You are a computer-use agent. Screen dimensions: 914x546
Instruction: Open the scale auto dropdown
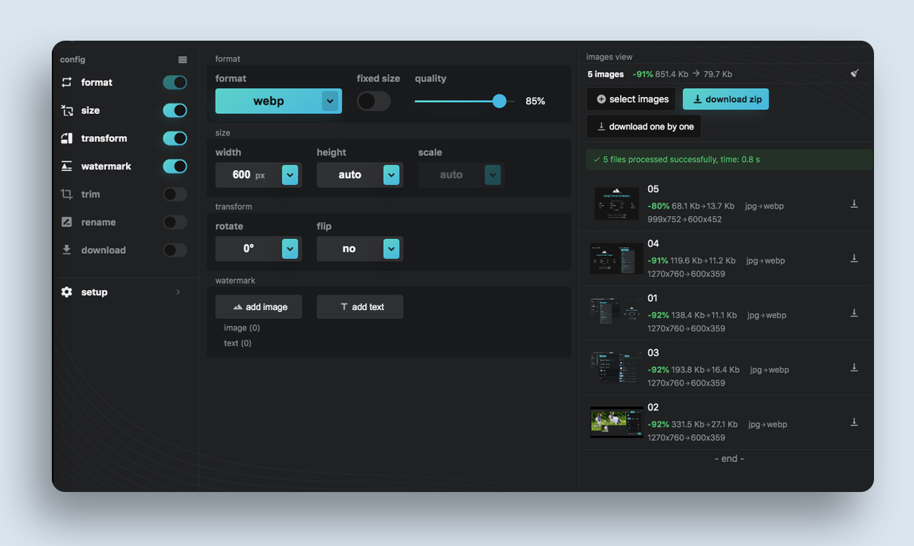(461, 175)
